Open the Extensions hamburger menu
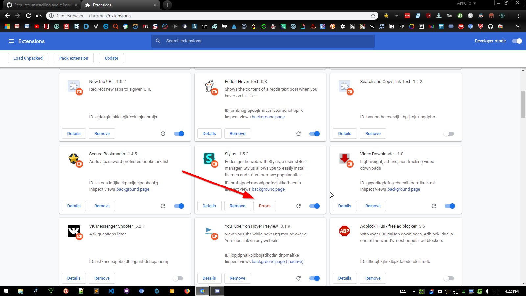526x296 pixels. coord(11,41)
